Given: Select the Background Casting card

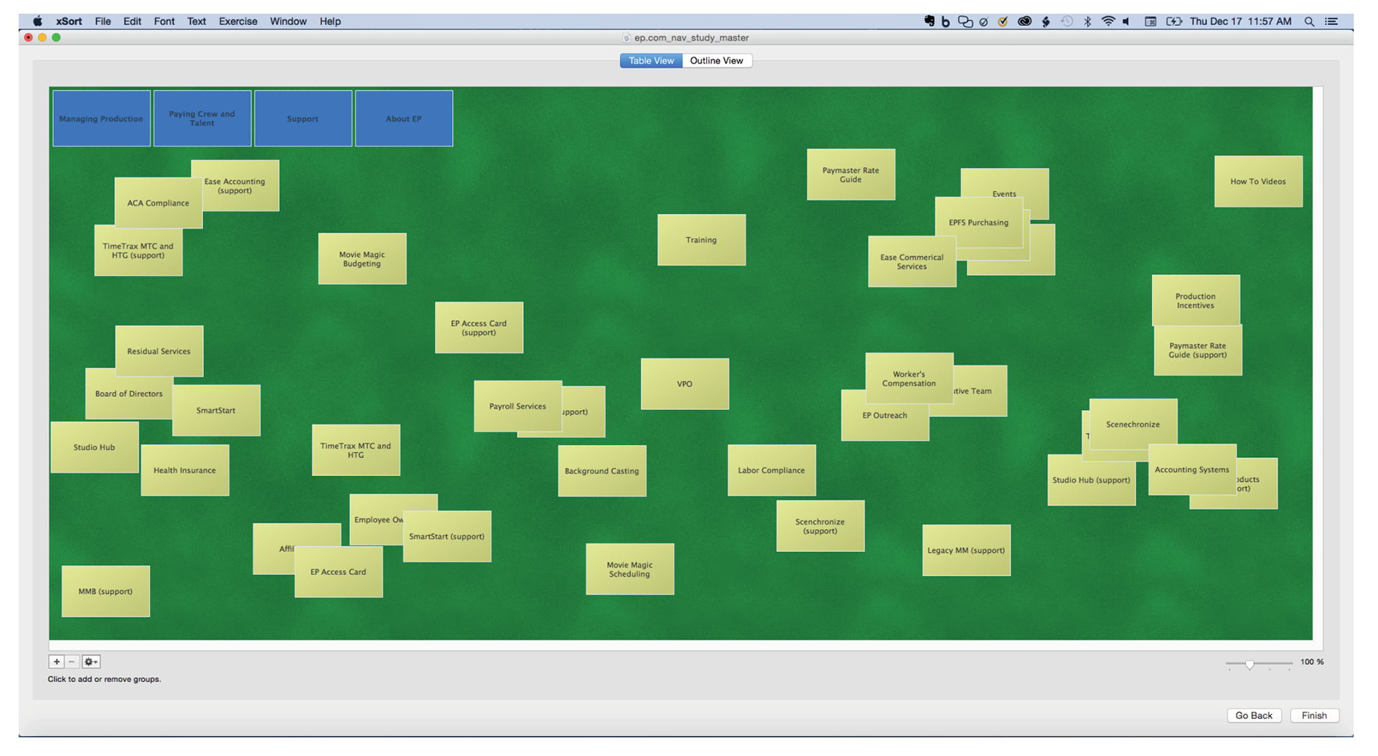Looking at the screenshot, I should (602, 471).
